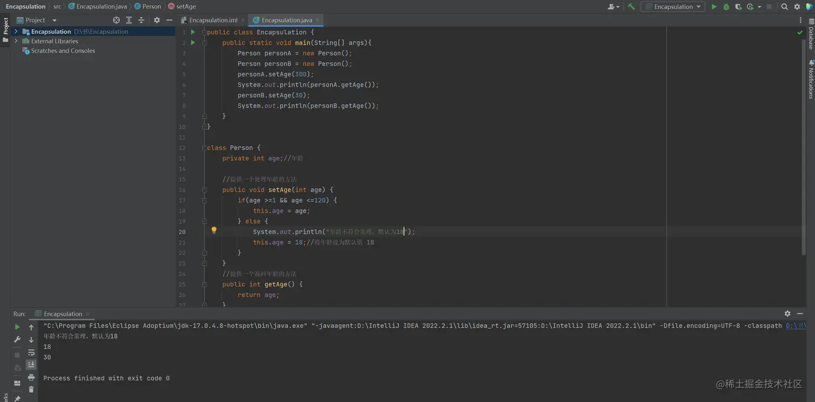Toggle scroll to end in console
The image size is (815, 402).
pos(31,365)
